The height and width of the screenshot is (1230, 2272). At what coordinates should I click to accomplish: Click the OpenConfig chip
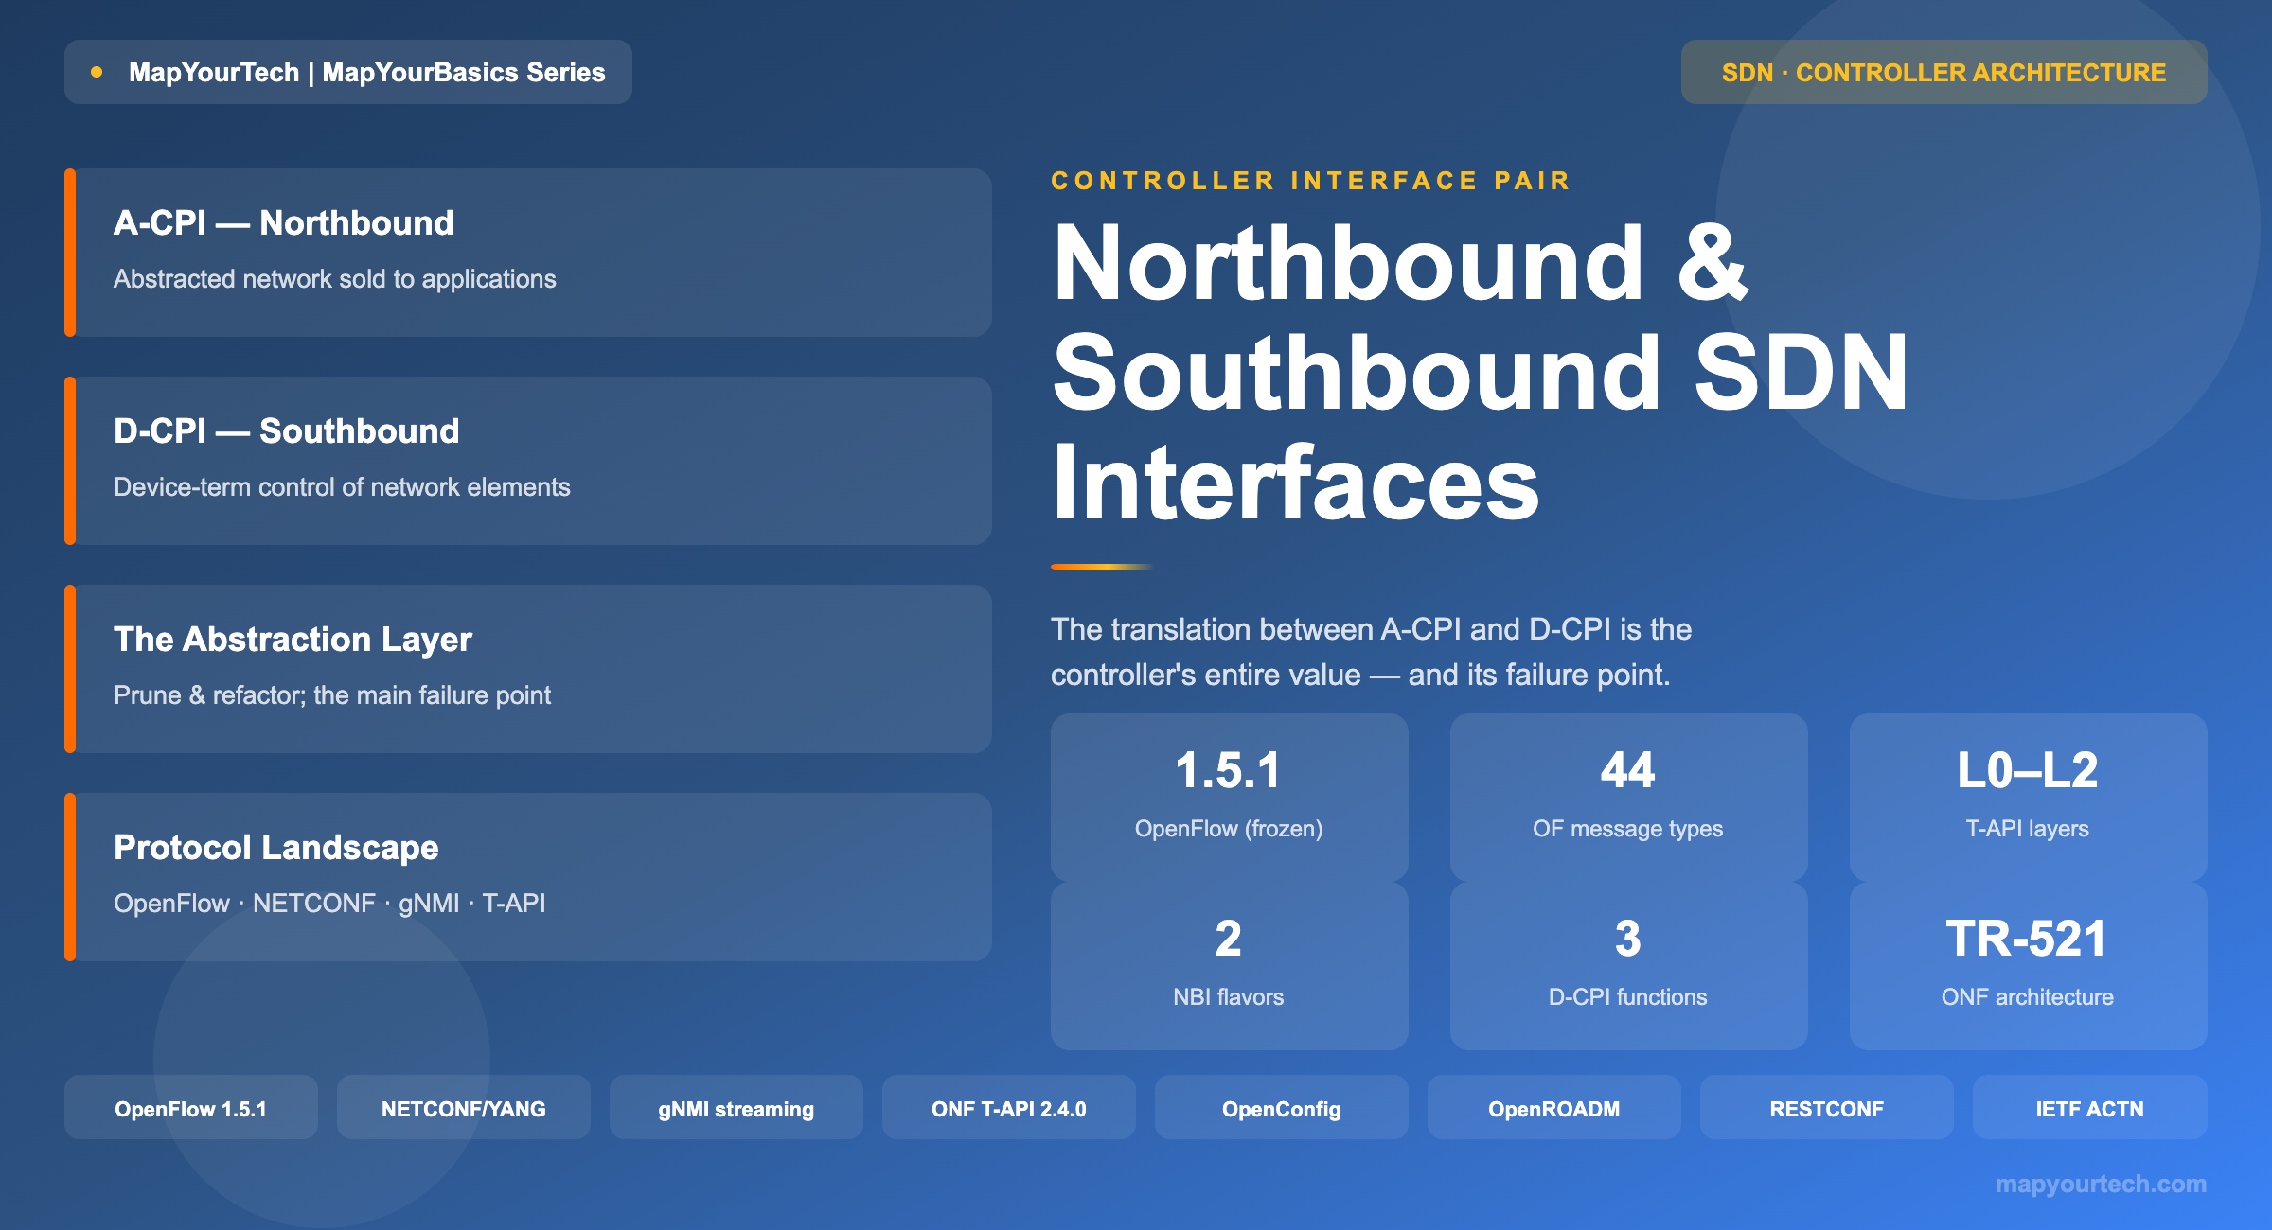click(x=1282, y=1108)
